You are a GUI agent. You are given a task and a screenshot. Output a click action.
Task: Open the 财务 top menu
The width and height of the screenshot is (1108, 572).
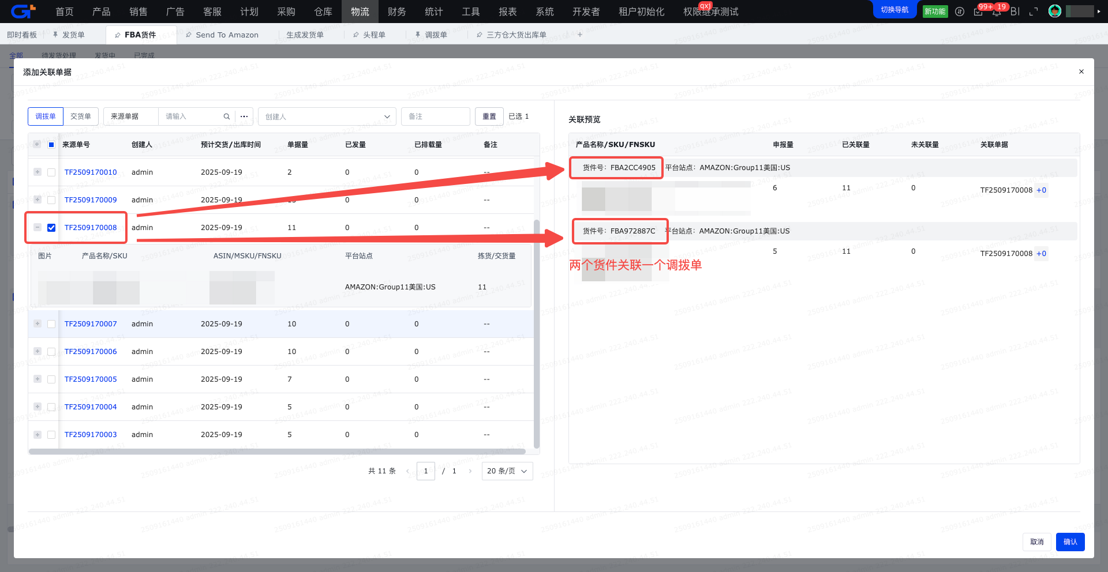397,12
